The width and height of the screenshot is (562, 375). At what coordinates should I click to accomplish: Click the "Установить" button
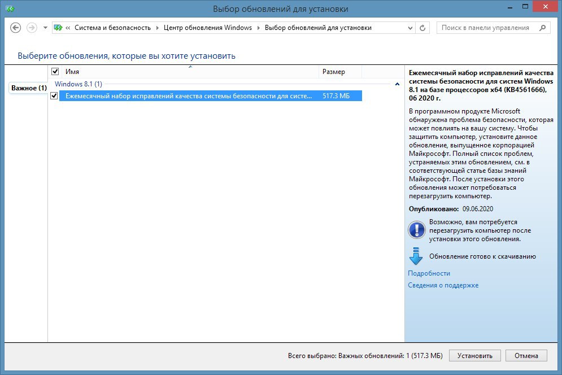474,356
